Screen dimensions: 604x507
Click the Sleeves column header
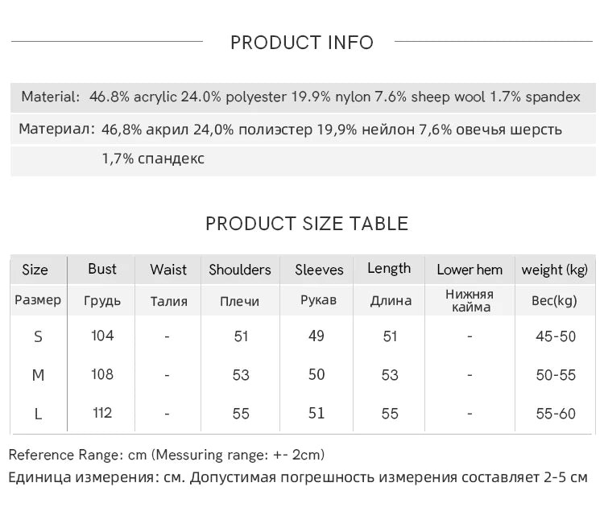pyautogui.click(x=319, y=270)
